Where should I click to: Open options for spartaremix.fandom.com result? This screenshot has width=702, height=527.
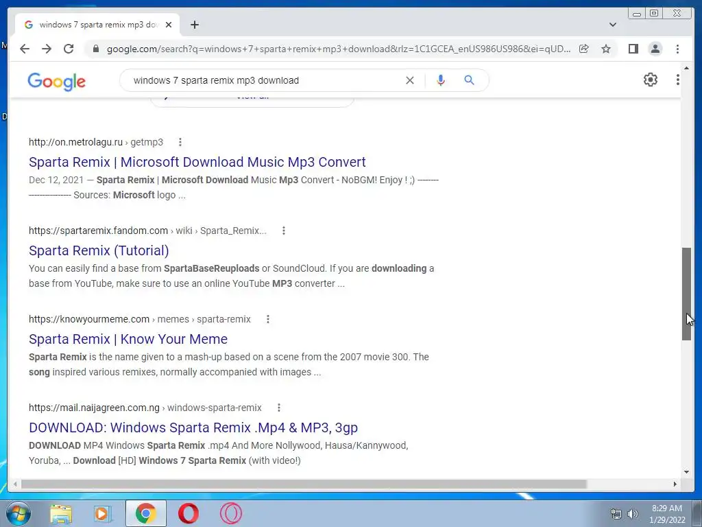click(283, 231)
